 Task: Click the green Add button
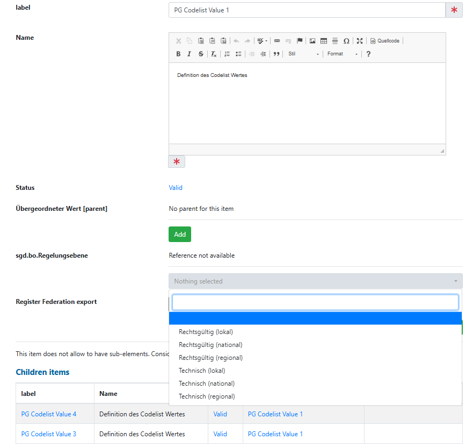[180, 235]
